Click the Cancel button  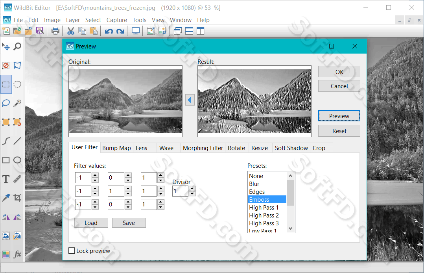(339, 86)
